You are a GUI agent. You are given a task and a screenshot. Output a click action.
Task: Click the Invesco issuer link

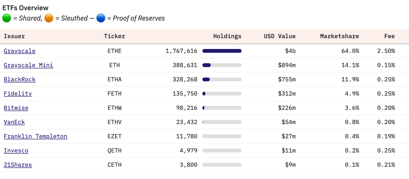pos(16,151)
